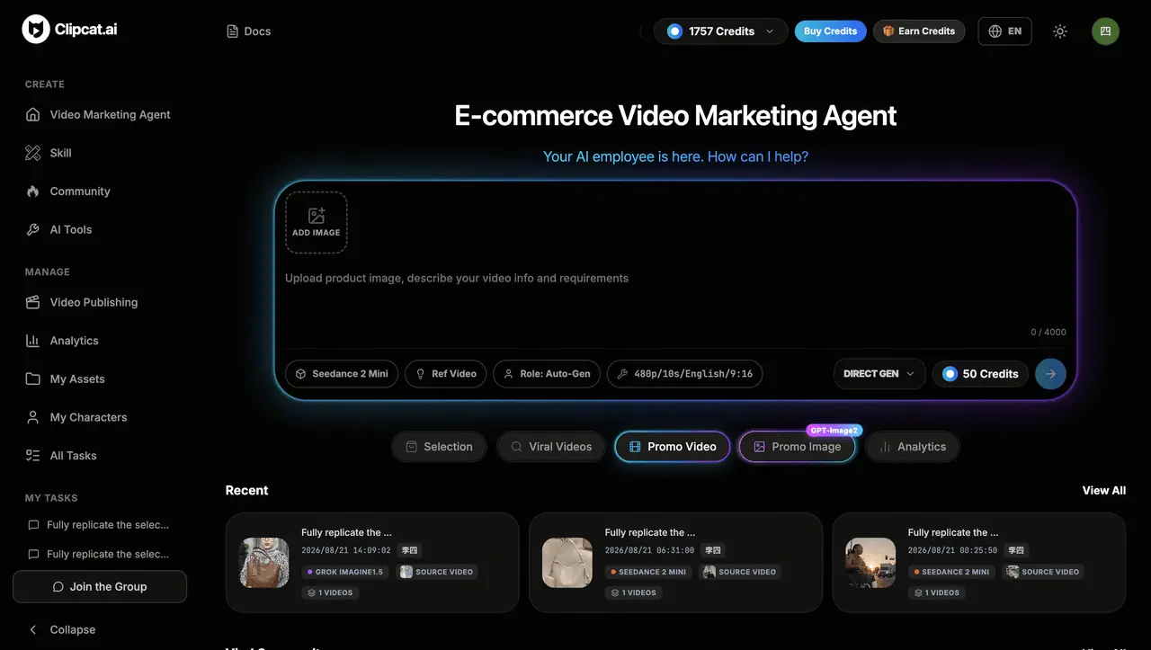Click the All Tasks list icon
Viewport: 1151px width, 650px height.
click(33, 456)
